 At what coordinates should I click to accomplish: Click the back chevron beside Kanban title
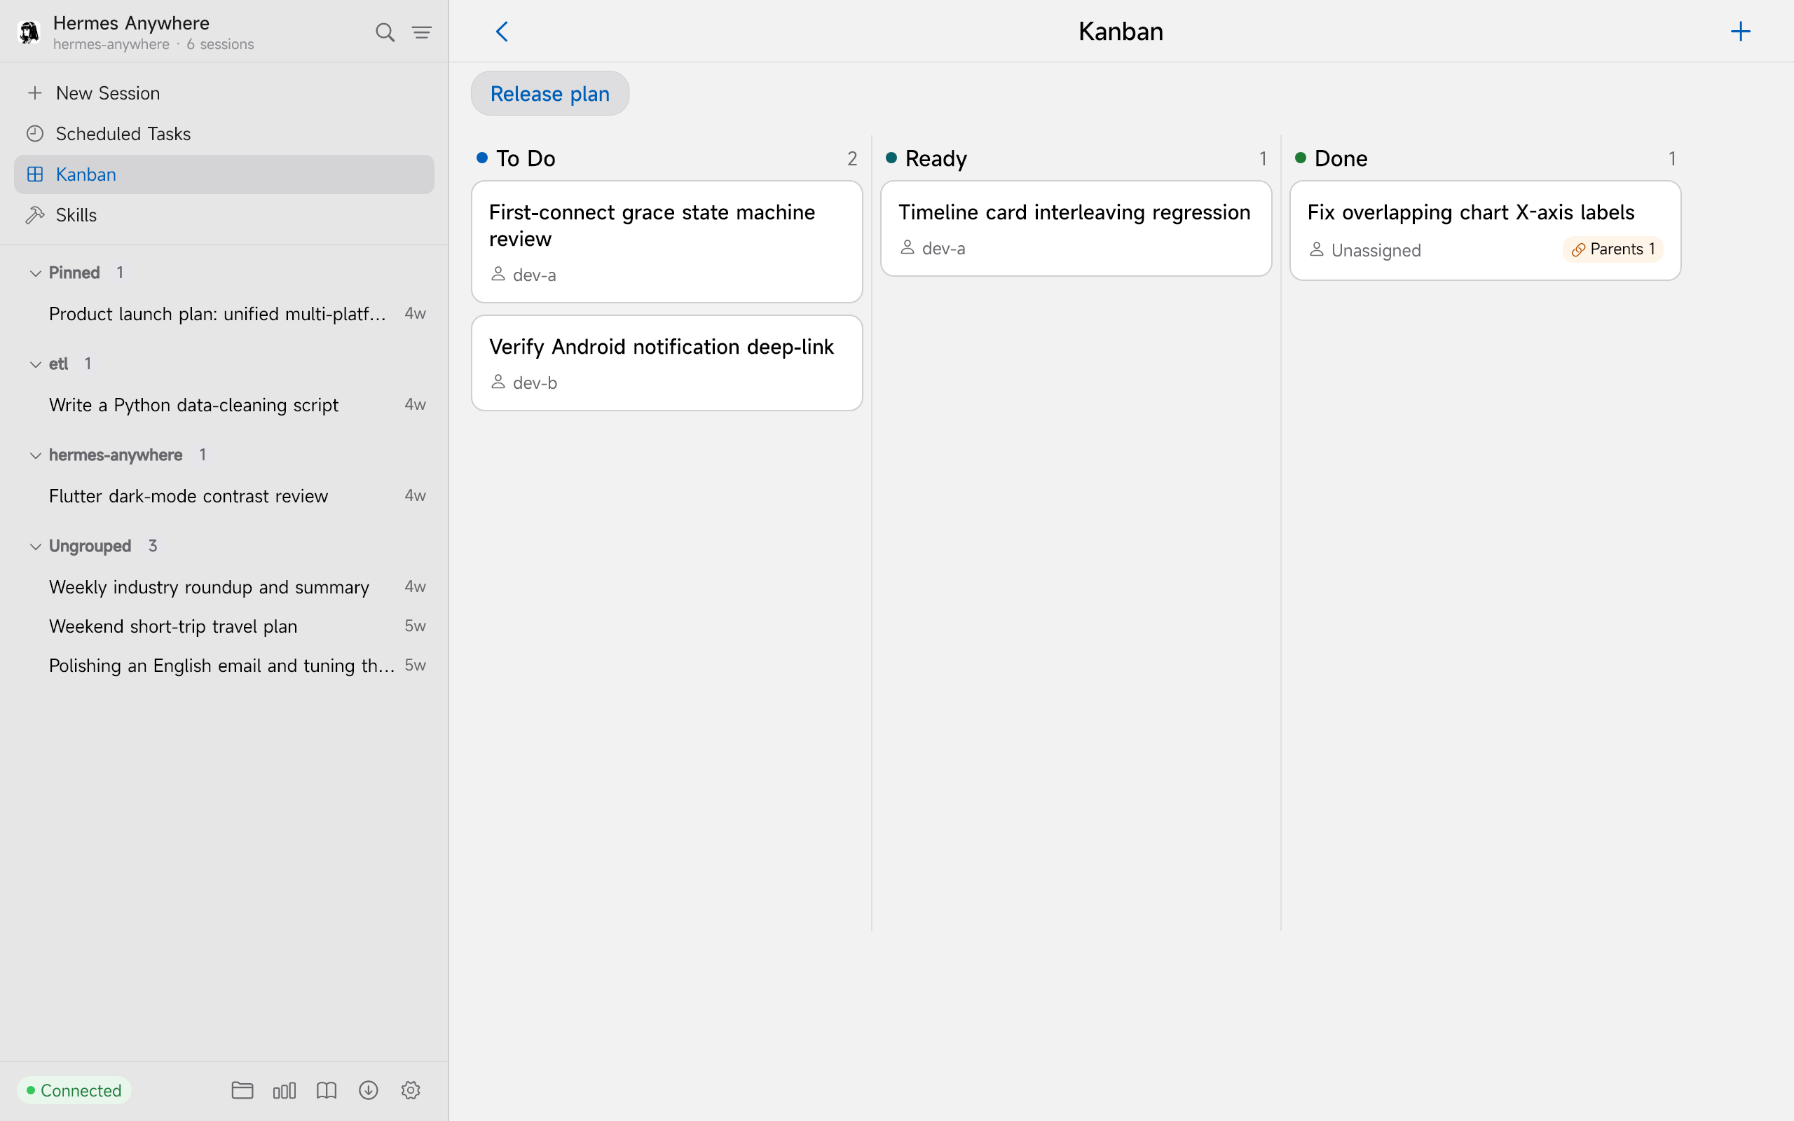click(502, 31)
